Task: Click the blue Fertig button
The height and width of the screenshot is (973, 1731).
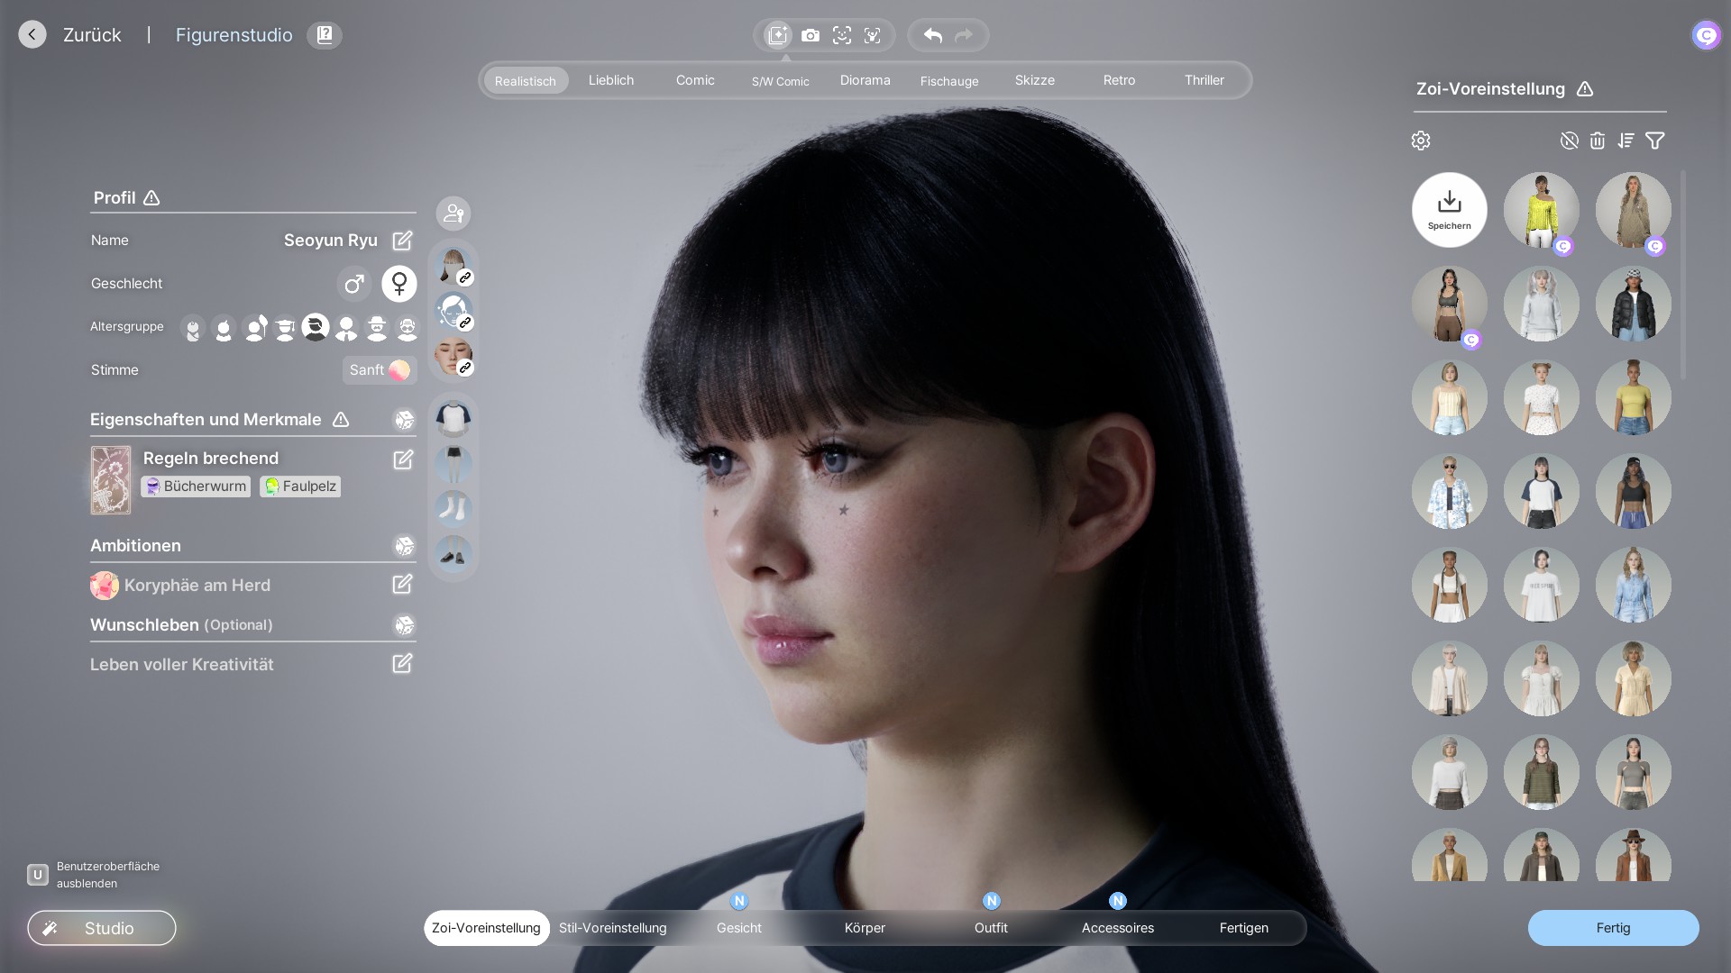Action: tap(1613, 928)
